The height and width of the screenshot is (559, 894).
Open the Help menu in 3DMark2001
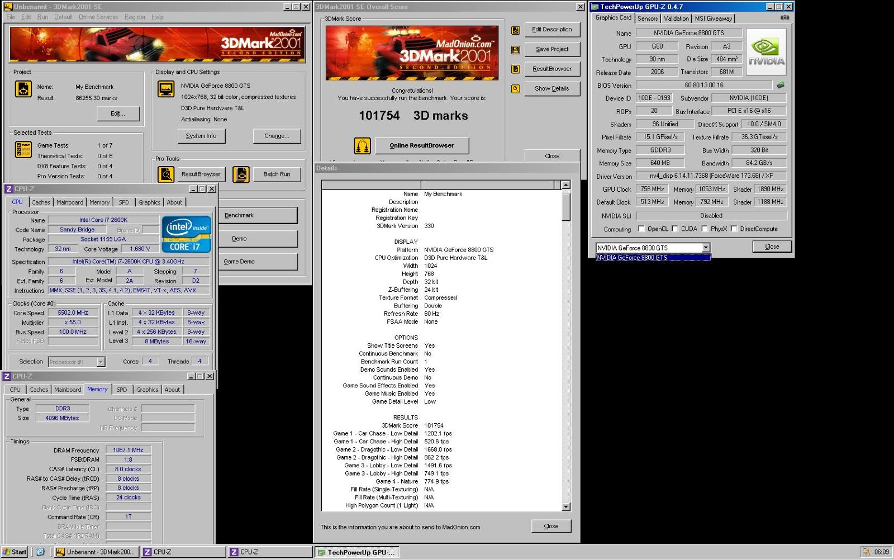(x=158, y=17)
